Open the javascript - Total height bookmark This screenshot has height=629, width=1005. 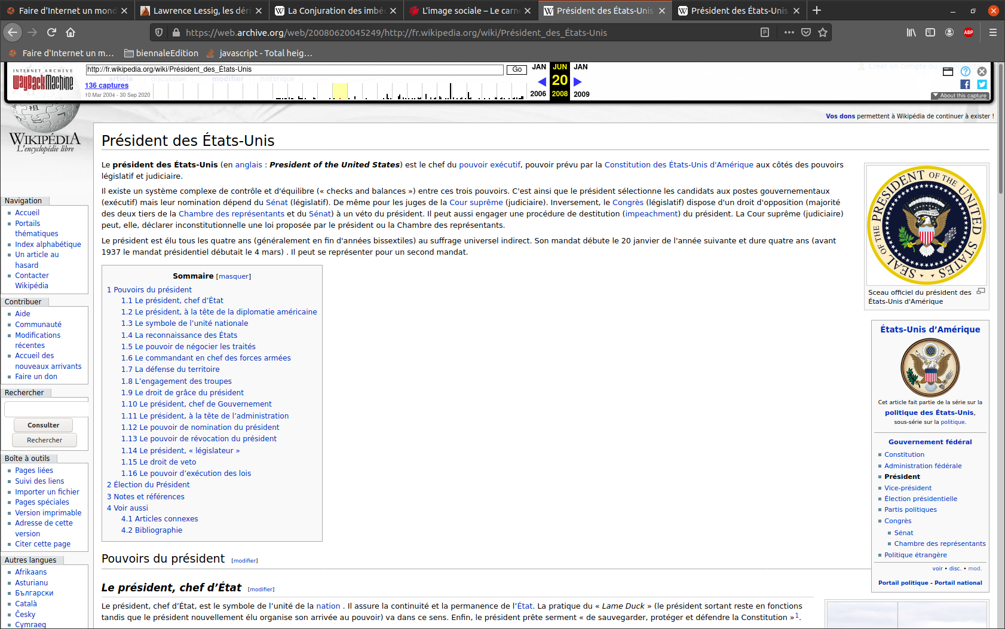click(x=259, y=53)
